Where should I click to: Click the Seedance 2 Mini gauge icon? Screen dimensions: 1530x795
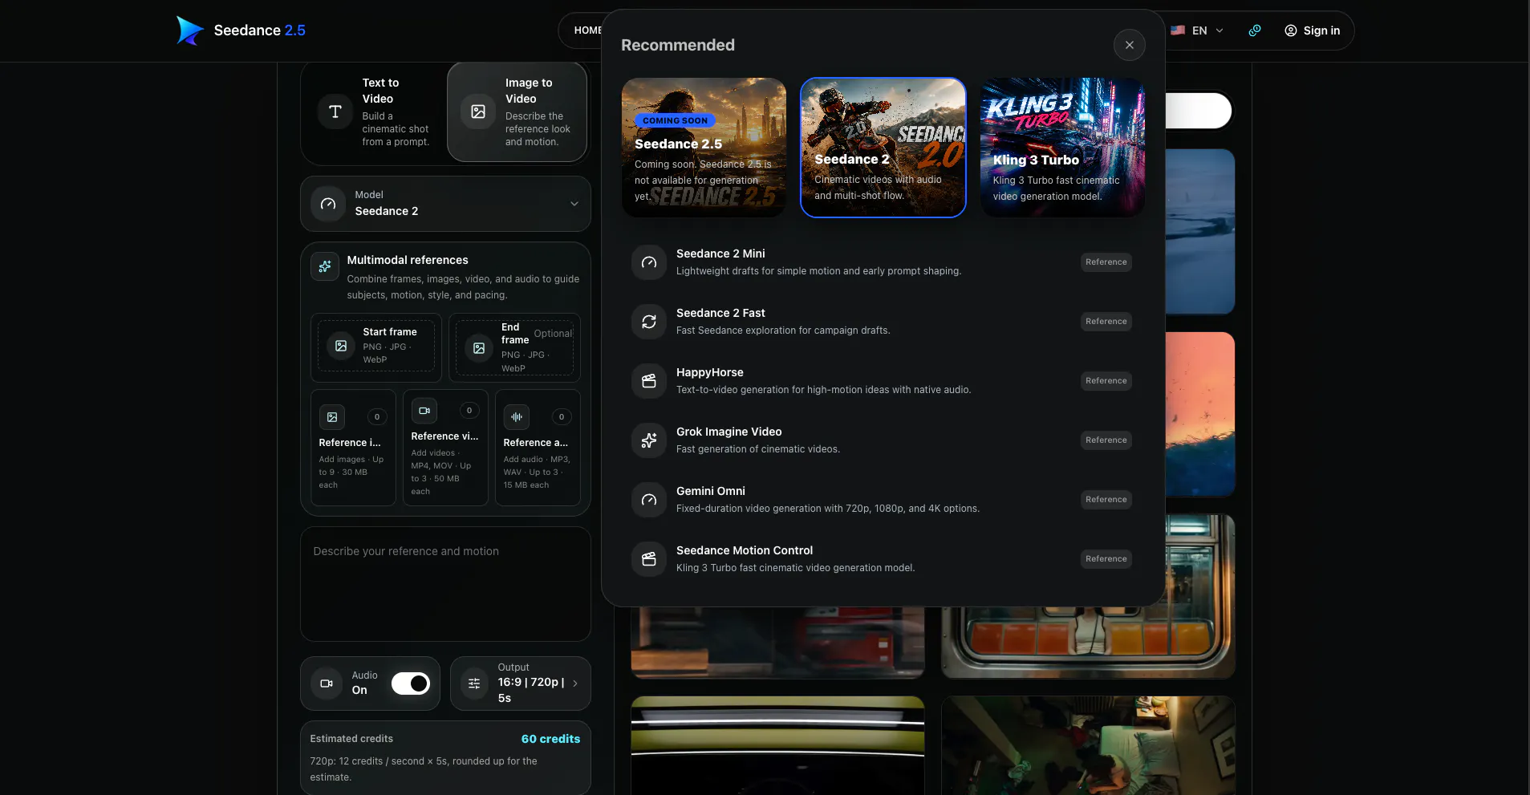[649, 262]
